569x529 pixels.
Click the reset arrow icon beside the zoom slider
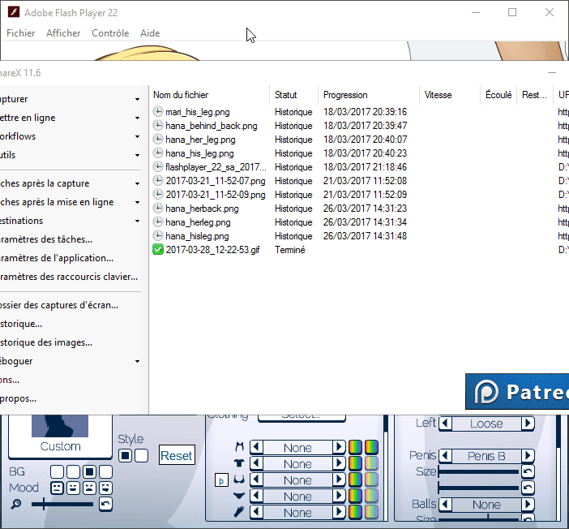tap(105, 505)
